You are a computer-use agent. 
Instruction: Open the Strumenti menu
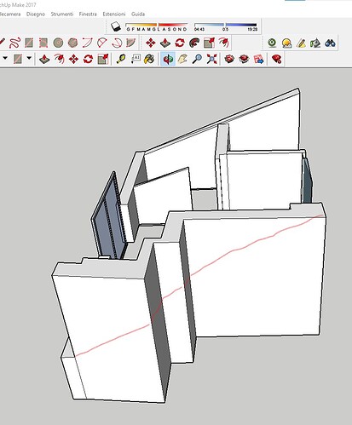(62, 14)
